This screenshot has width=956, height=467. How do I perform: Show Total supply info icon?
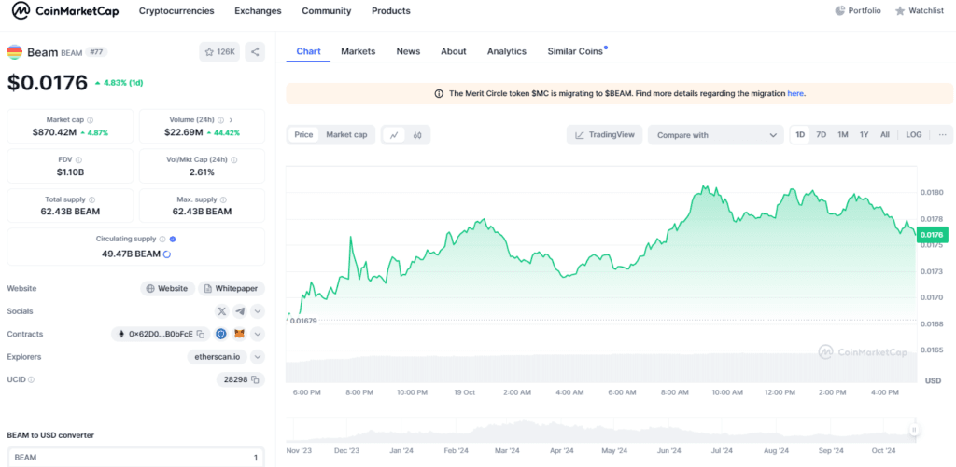(x=91, y=199)
